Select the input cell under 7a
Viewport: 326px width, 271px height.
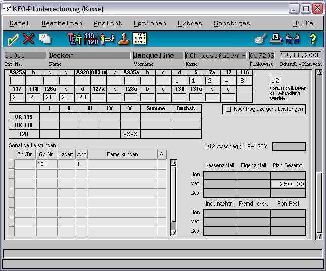[x=212, y=81]
